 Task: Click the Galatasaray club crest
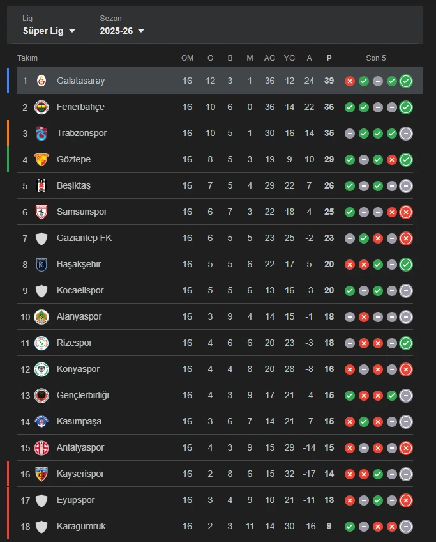(x=41, y=81)
